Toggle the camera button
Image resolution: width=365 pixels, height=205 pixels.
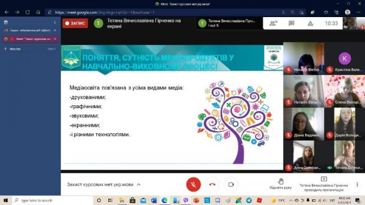[x=231, y=184]
